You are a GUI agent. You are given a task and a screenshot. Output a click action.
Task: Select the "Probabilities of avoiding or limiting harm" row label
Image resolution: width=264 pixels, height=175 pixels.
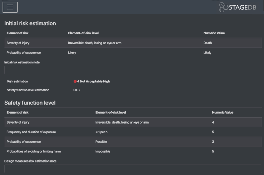tap(33, 151)
